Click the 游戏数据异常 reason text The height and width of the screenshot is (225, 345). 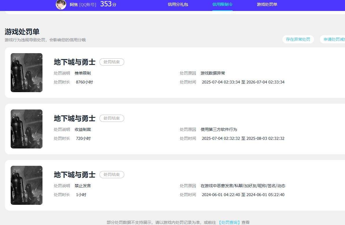213,73
